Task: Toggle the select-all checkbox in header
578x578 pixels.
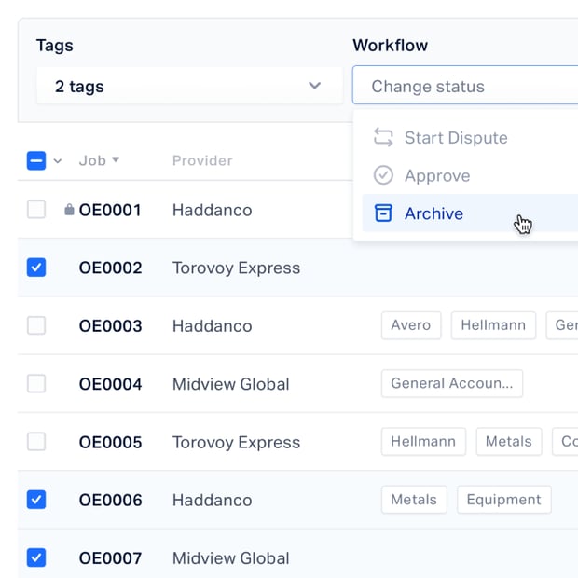Action: (x=36, y=160)
